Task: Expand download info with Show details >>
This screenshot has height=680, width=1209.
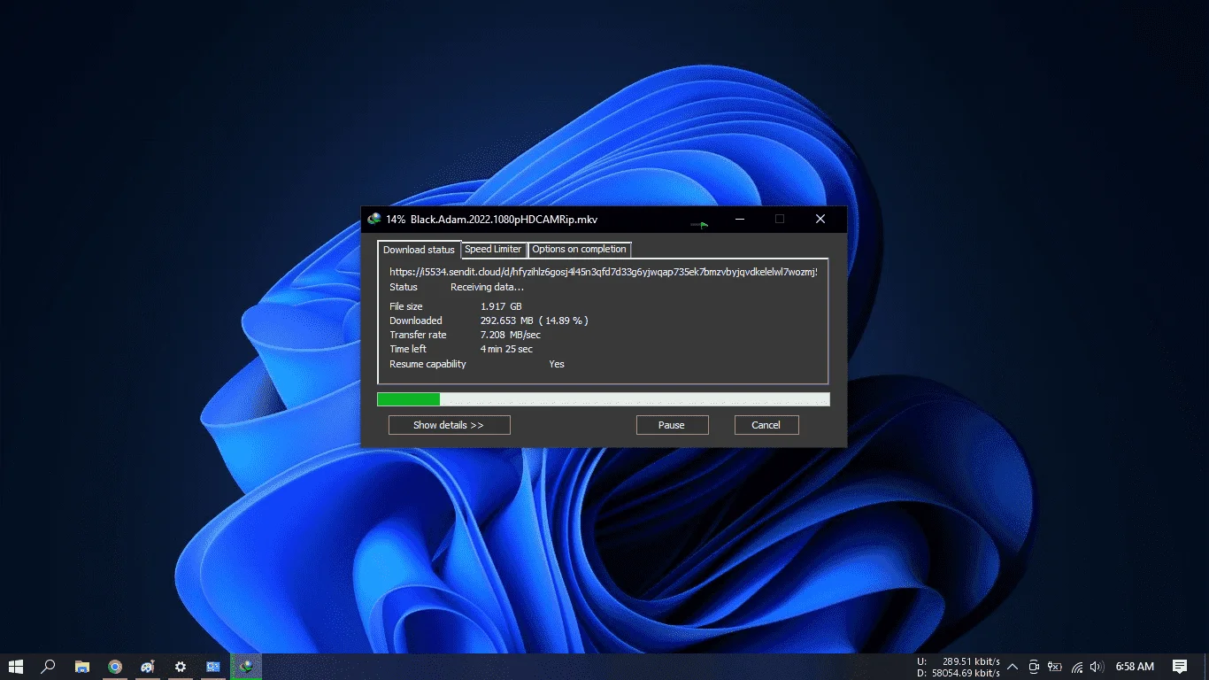Action: click(449, 425)
